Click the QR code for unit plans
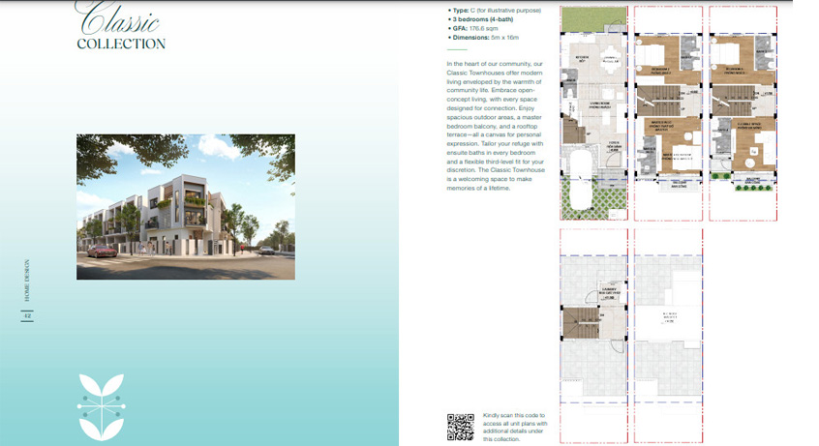Image resolution: width=819 pixels, height=446 pixels. (x=460, y=426)
